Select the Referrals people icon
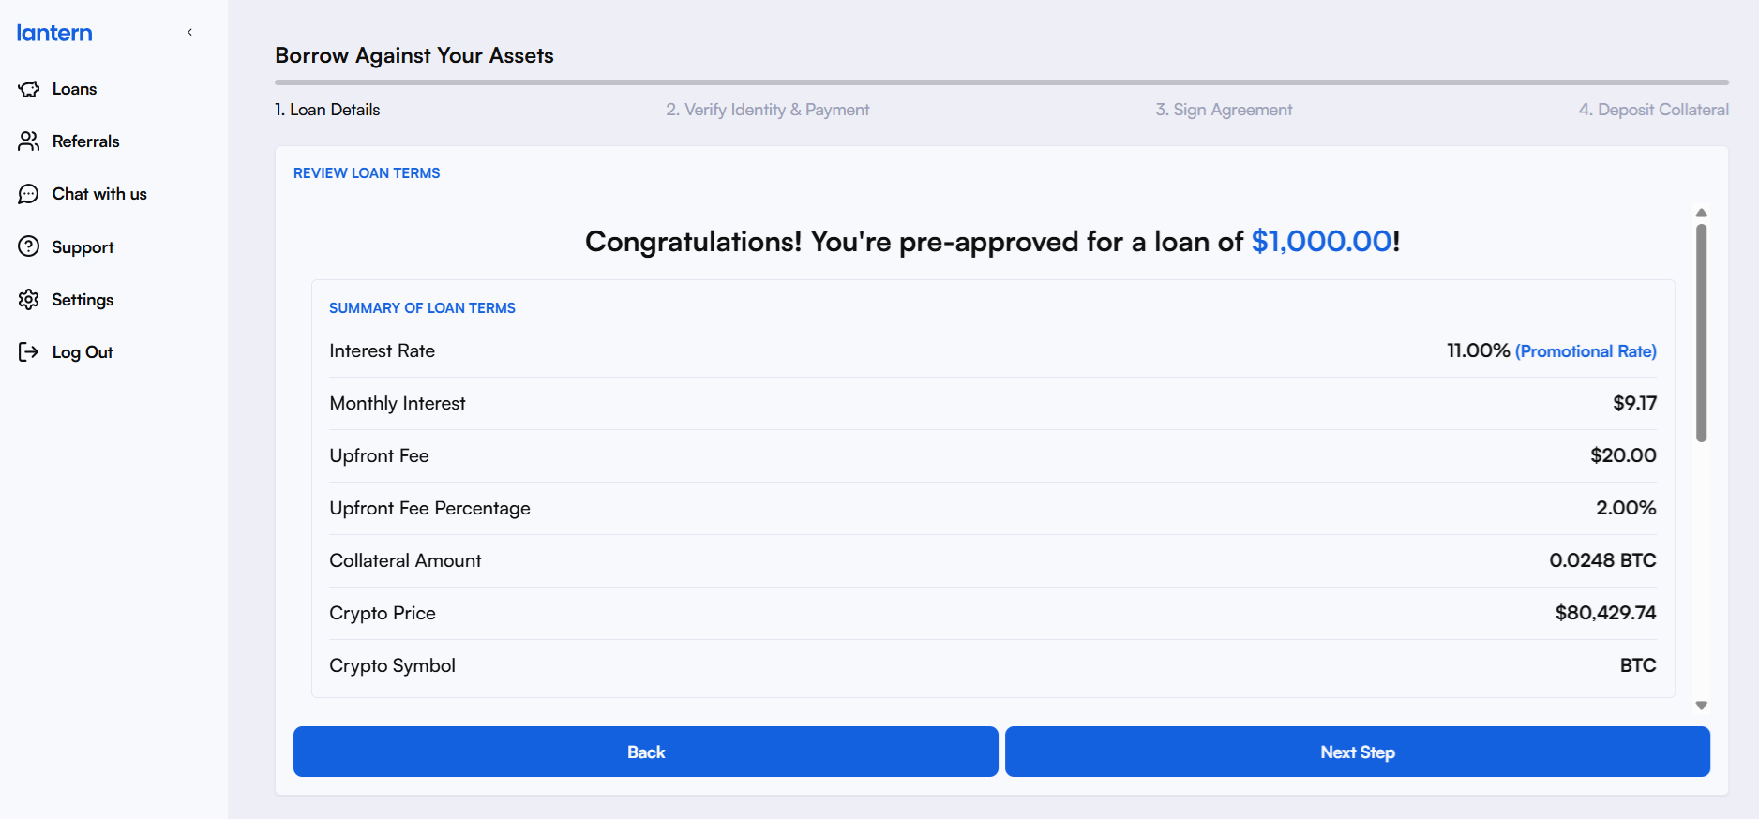 [x=29, y=141]
